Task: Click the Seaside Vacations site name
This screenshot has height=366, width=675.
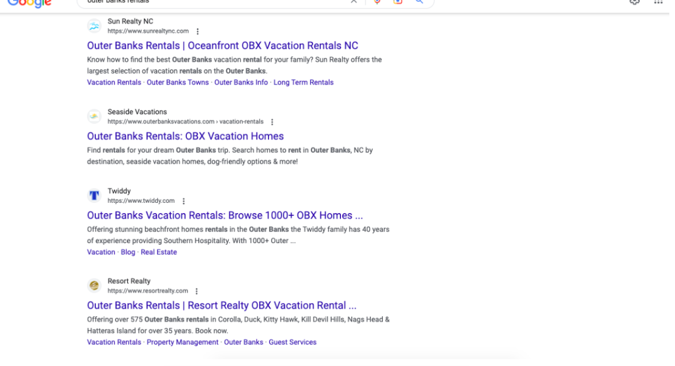Action: (138, 113)
